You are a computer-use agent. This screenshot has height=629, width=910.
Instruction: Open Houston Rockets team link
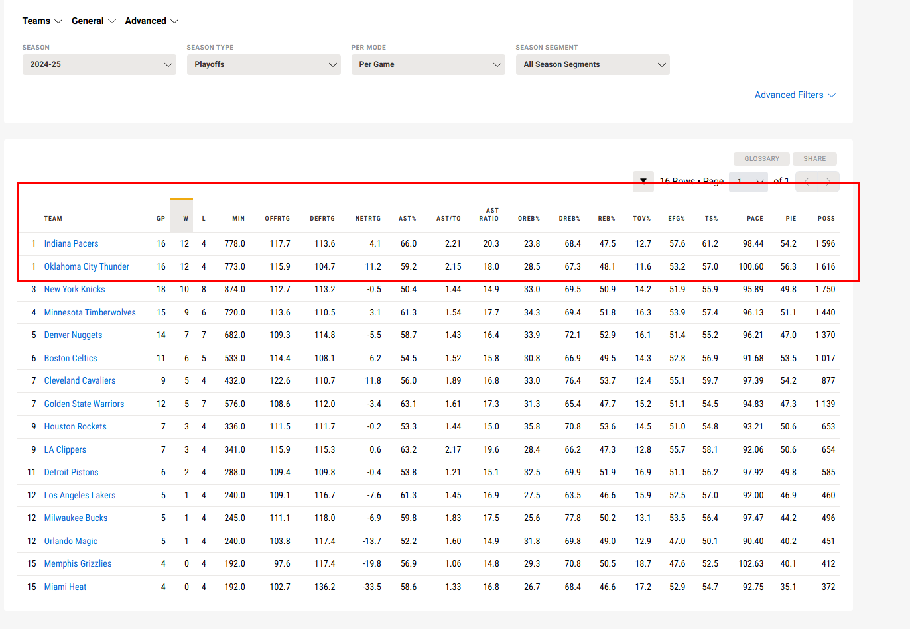click(75, 426)
